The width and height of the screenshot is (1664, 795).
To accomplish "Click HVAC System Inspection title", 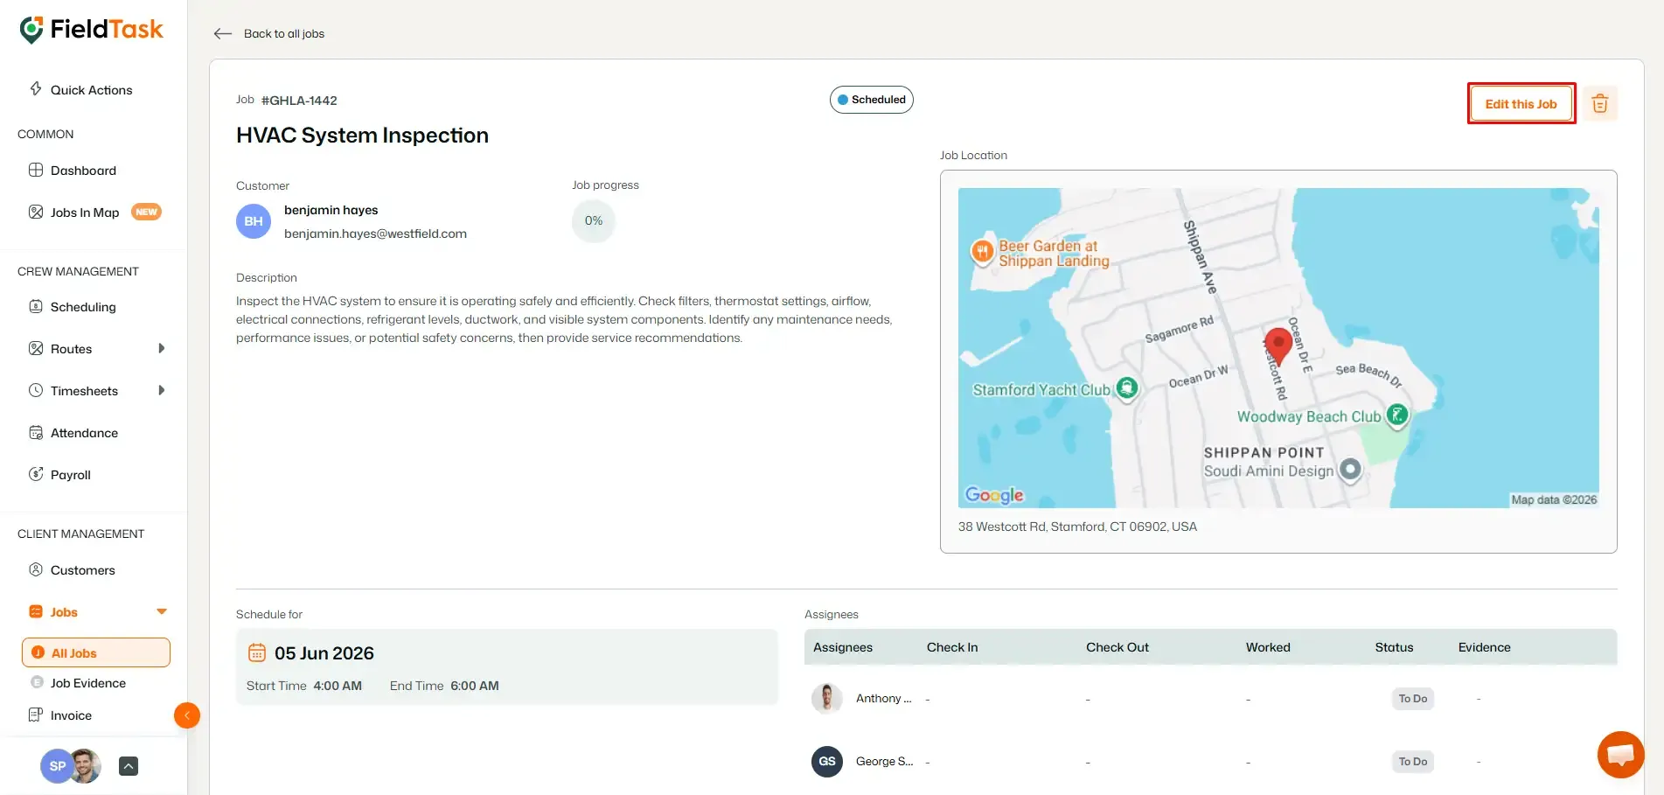I will point(362,136).
